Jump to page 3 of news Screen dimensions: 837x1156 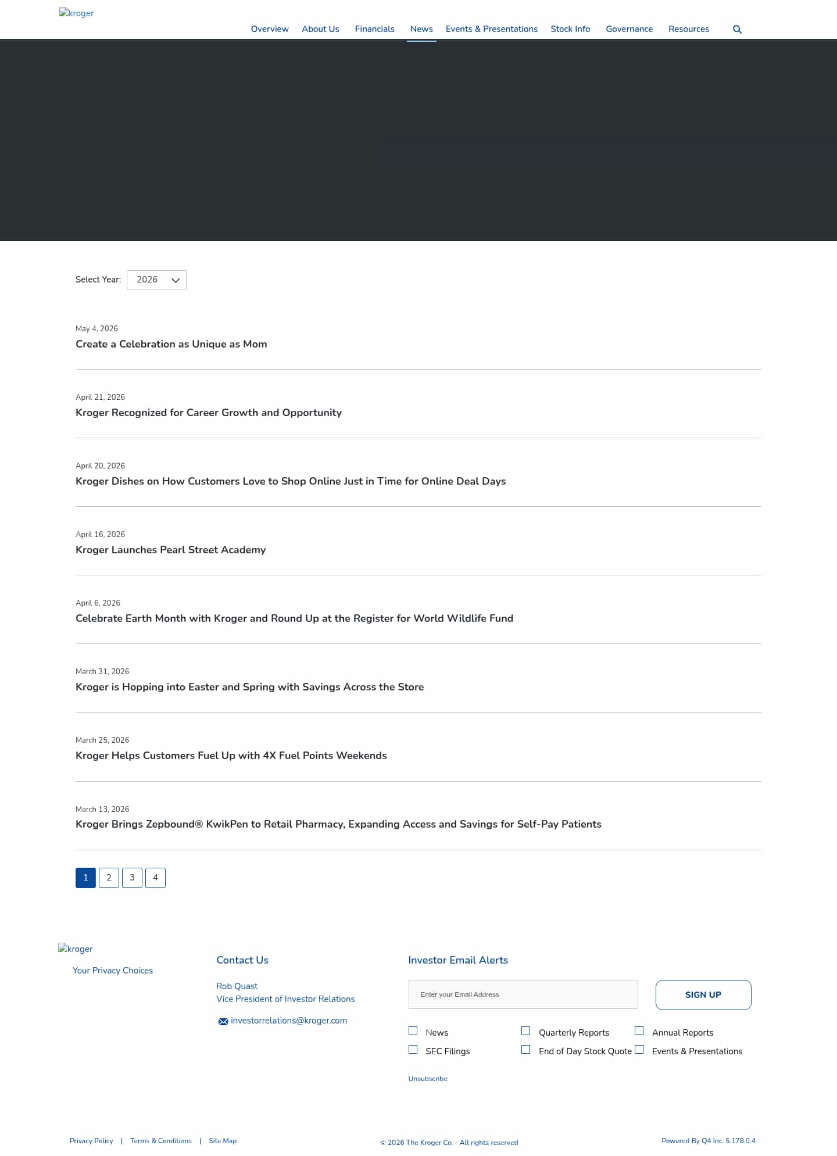pyautogui.click(x=132, y=878)
